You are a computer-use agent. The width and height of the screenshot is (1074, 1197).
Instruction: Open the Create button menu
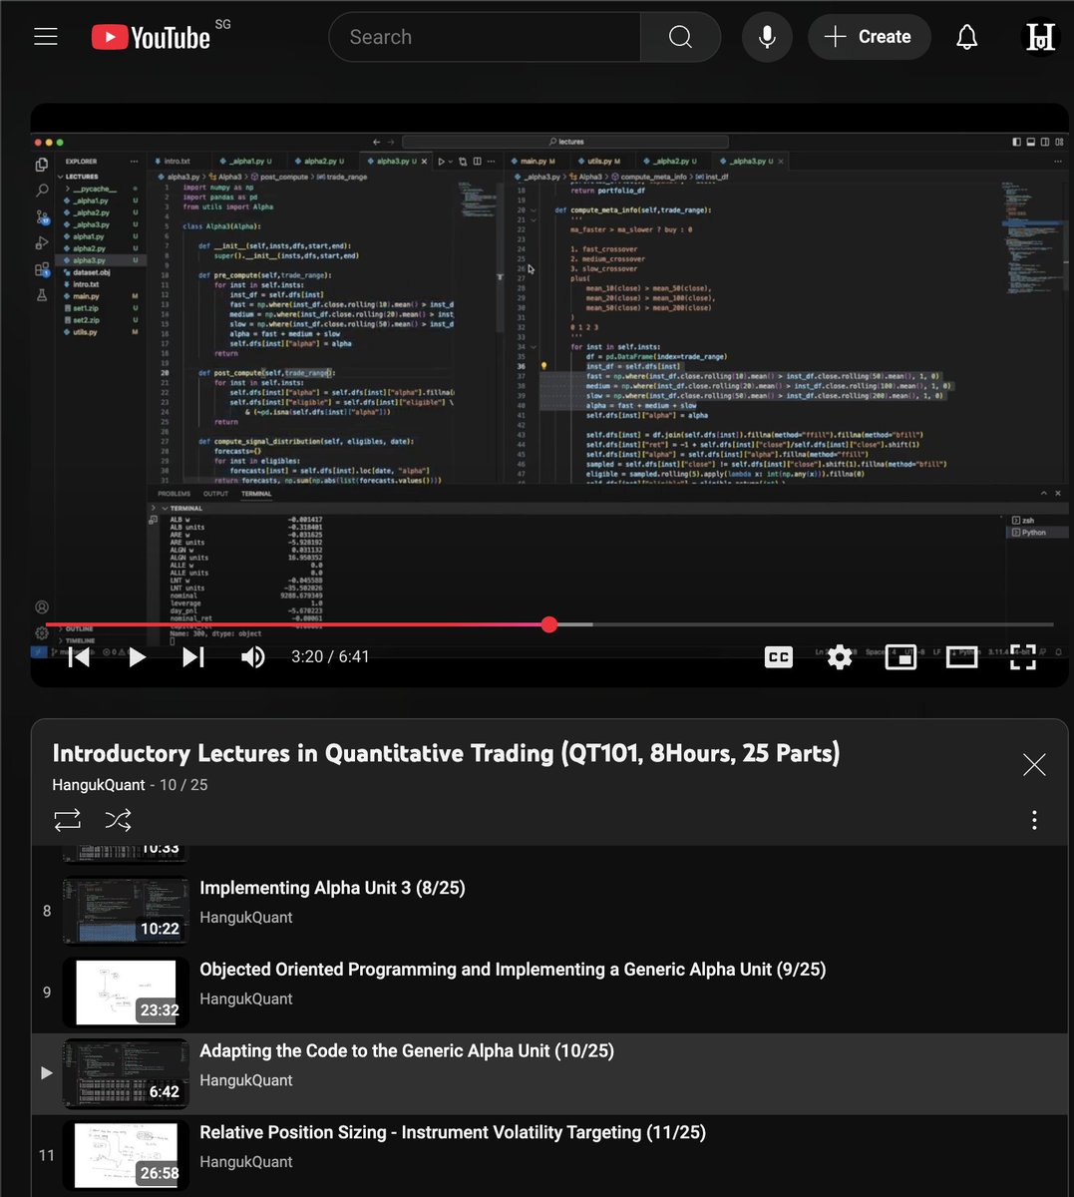point(868,37)
